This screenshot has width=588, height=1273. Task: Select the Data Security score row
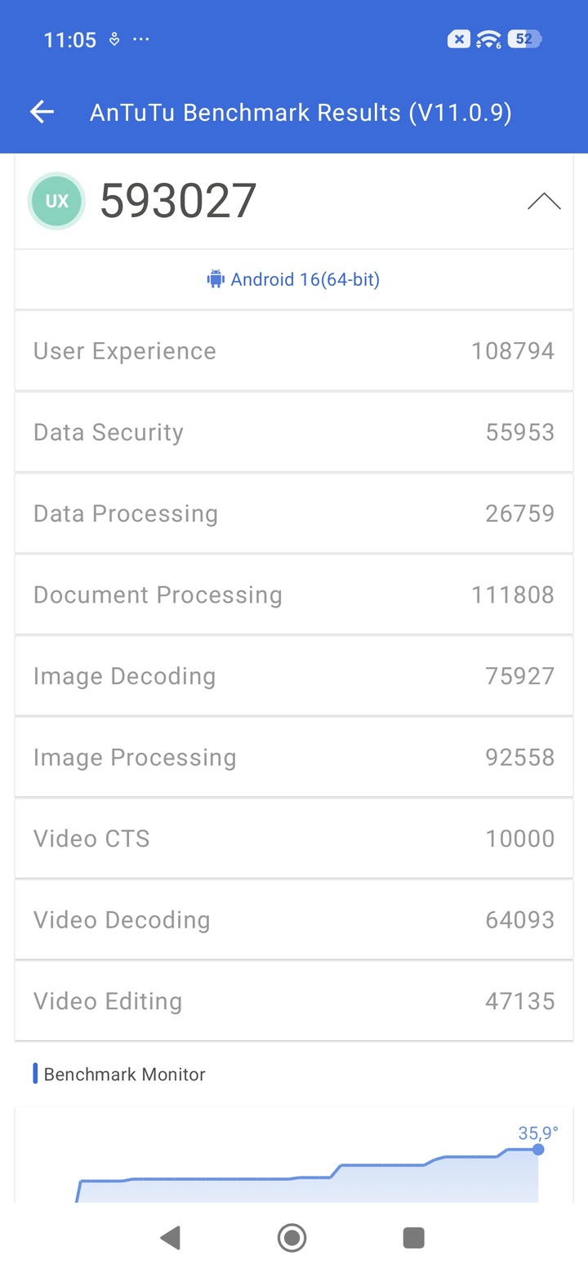(x=294, y=433)
